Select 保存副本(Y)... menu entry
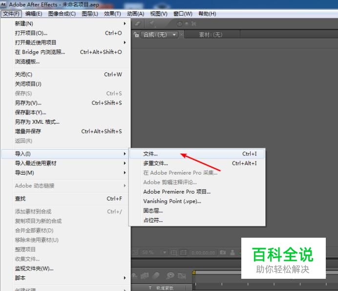This screenshot has width=338, height=291. 66,112
